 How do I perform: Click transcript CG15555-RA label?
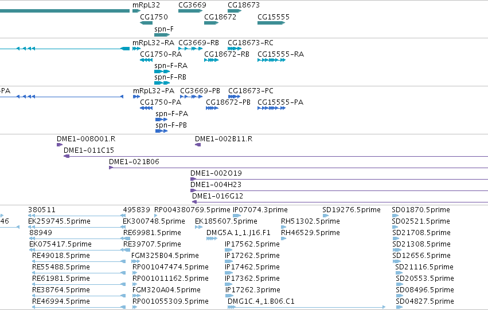coord(281,54)
